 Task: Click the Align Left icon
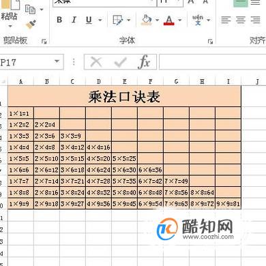(226, 20)
